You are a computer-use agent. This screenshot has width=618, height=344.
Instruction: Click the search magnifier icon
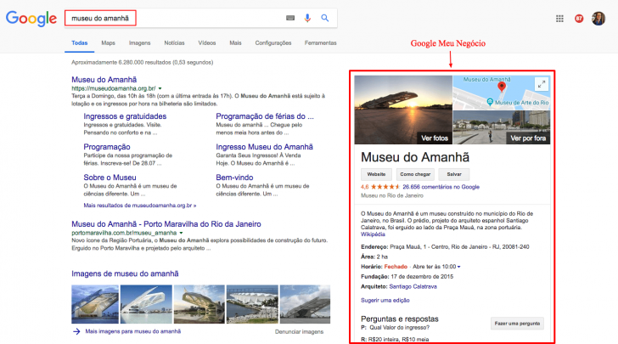[x=325, y=18]
